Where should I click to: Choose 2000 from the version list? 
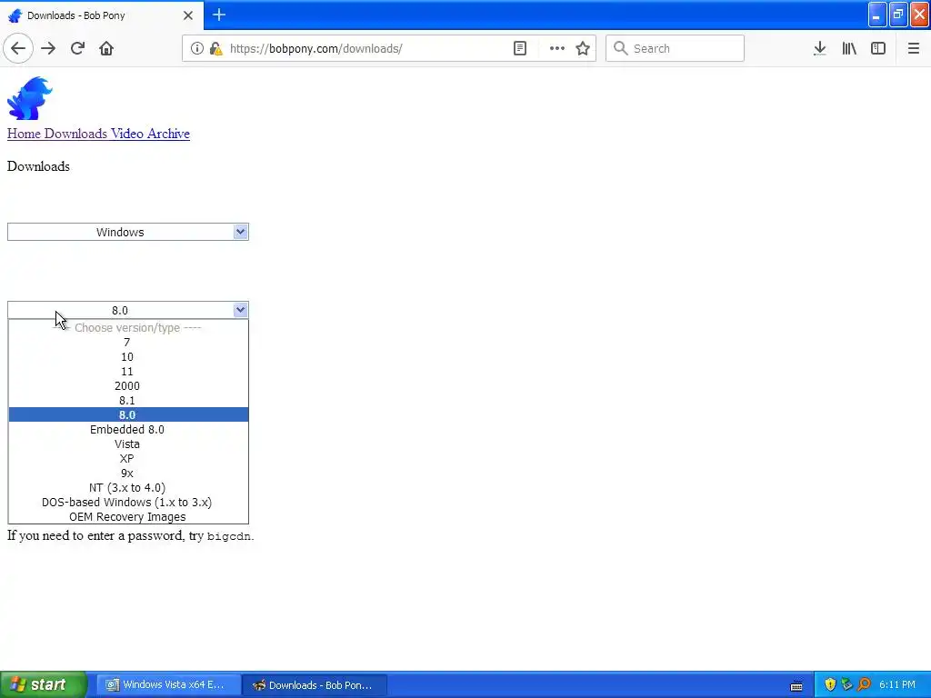[x=127, y=385]
